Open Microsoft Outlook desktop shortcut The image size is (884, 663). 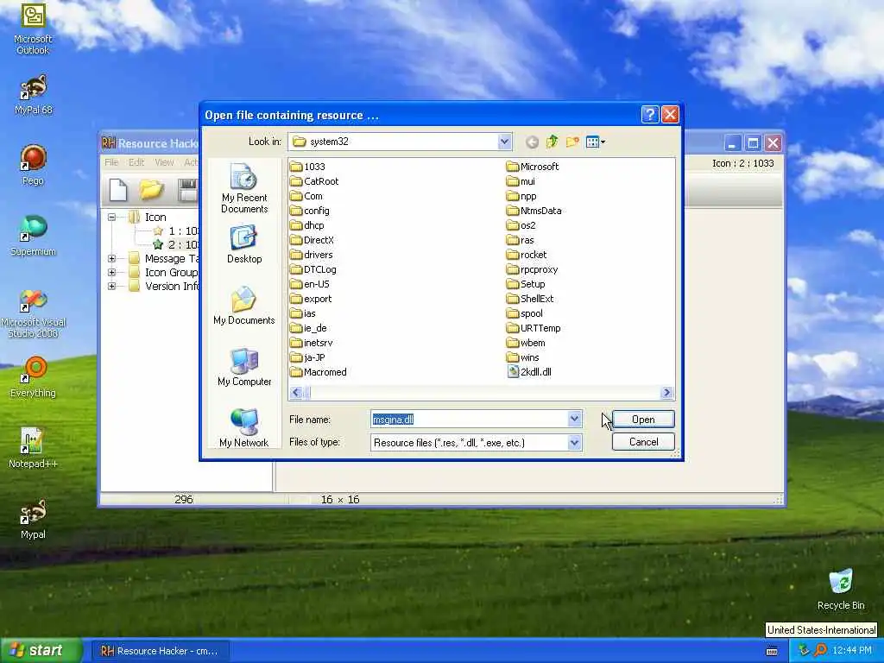(33, 28)
